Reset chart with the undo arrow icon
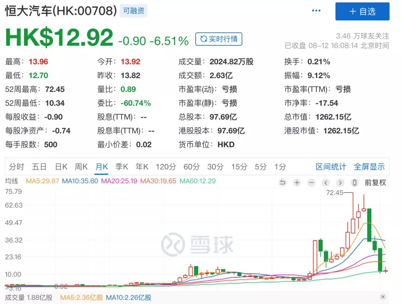The width and height of the screenshot is (401, 304). [283, 183]
